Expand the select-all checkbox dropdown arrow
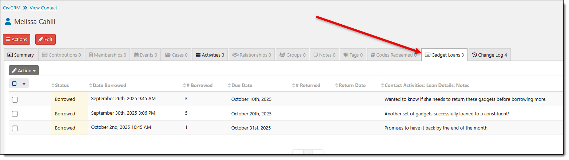 coord(24,84)
